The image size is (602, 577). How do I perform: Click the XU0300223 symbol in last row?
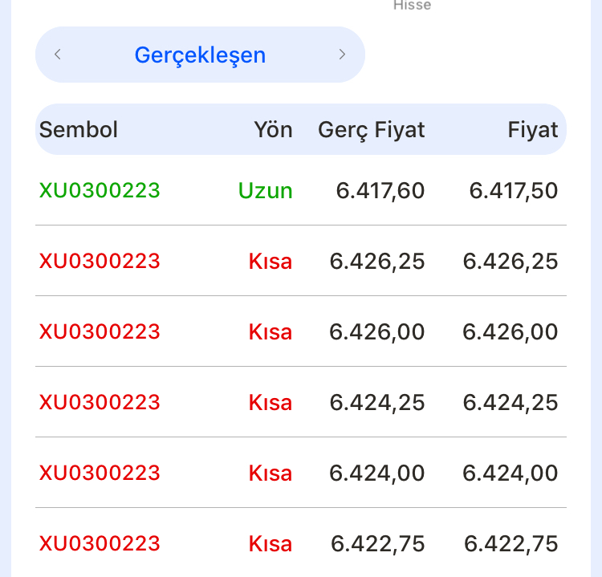[100, 543]
